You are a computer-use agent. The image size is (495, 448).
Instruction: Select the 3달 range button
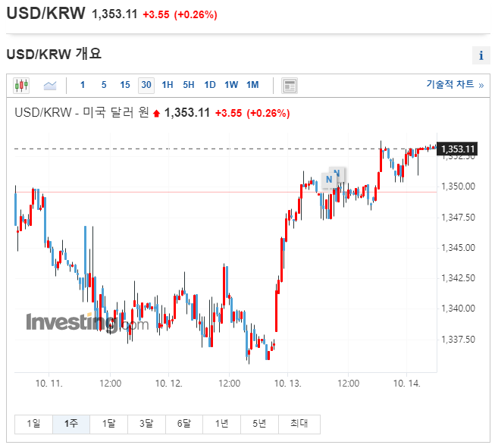[x=146, y=425]
